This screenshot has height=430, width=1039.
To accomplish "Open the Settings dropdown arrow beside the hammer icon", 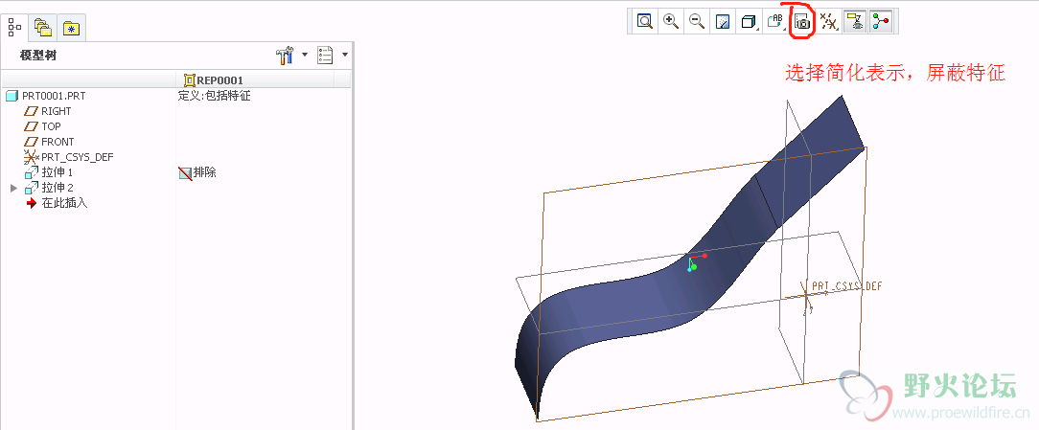I will point(305,55).
